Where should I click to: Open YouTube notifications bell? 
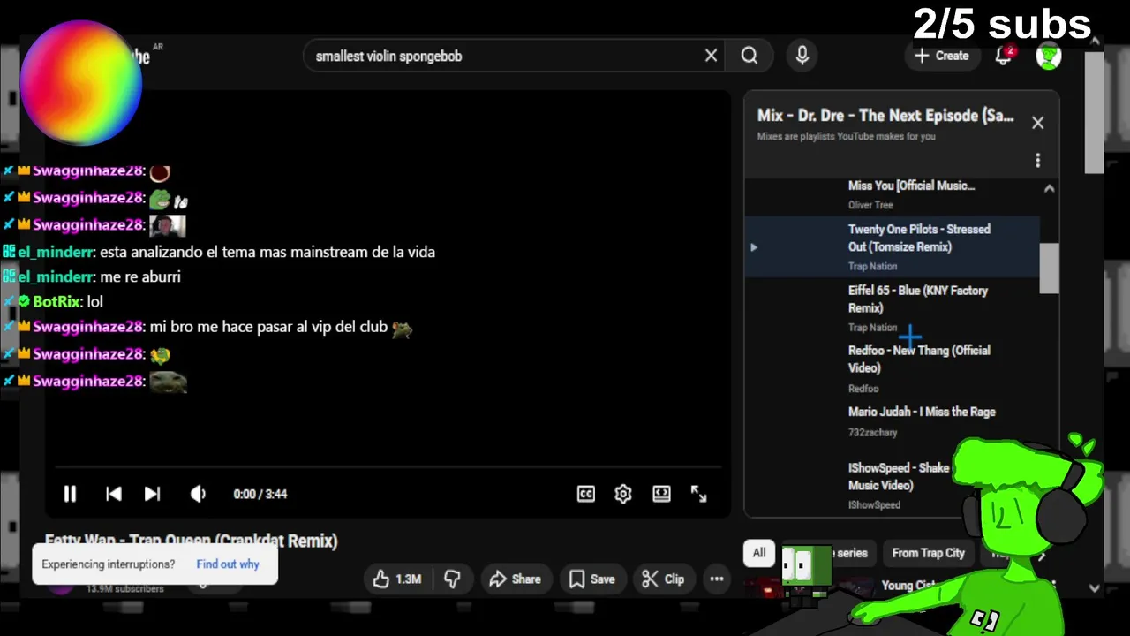1004,56
